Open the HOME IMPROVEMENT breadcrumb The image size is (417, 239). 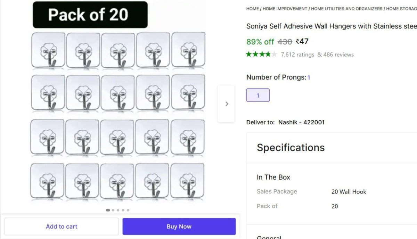tap(285, 9)
